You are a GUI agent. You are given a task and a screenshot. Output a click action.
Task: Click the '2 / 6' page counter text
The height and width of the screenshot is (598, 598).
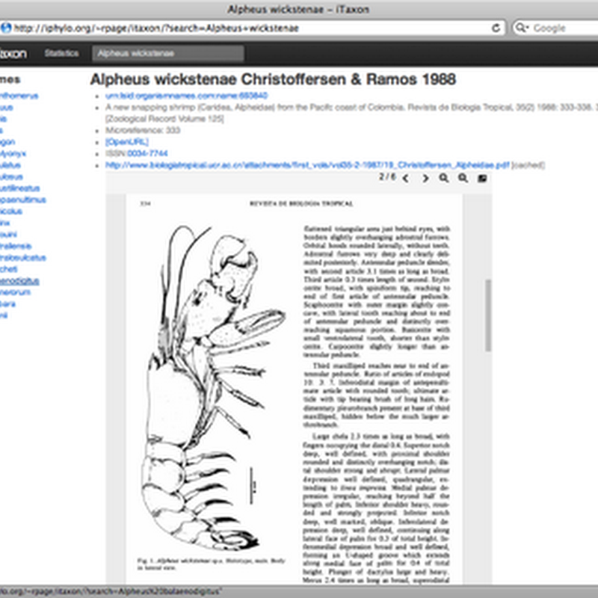click(387, 177)
